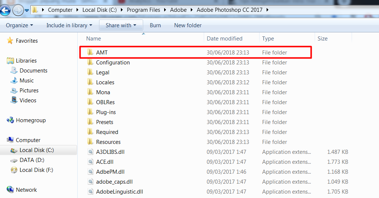
Task: Select the Plug-ins folder icon
Action: tap(90, 112)
